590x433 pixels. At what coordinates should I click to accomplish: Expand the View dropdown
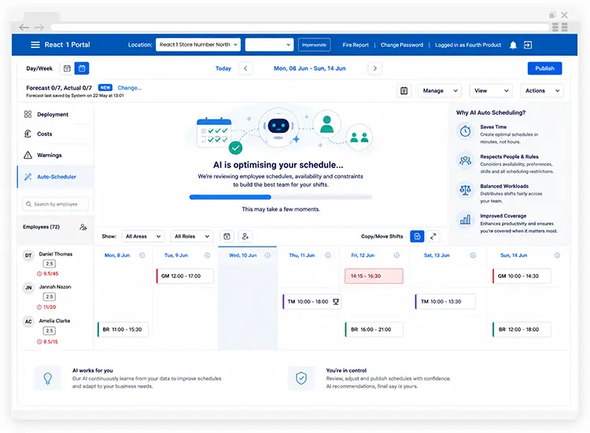click(491, 90)
